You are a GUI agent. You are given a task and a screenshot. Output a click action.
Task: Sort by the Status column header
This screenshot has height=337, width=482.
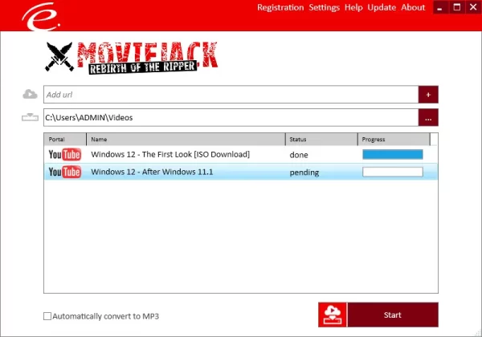coord(321,140)
